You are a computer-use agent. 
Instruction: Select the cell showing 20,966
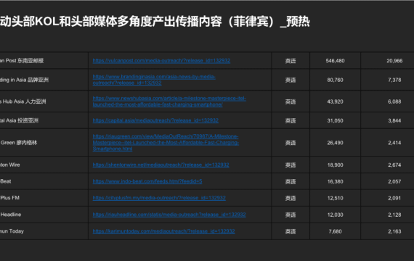coord(388,61)
